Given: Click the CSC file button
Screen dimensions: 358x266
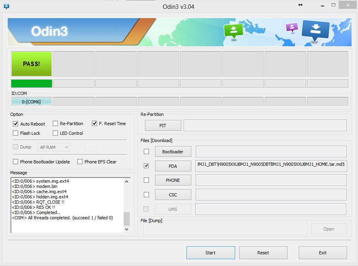Looking at the screenshot, I should pos(173,195).
